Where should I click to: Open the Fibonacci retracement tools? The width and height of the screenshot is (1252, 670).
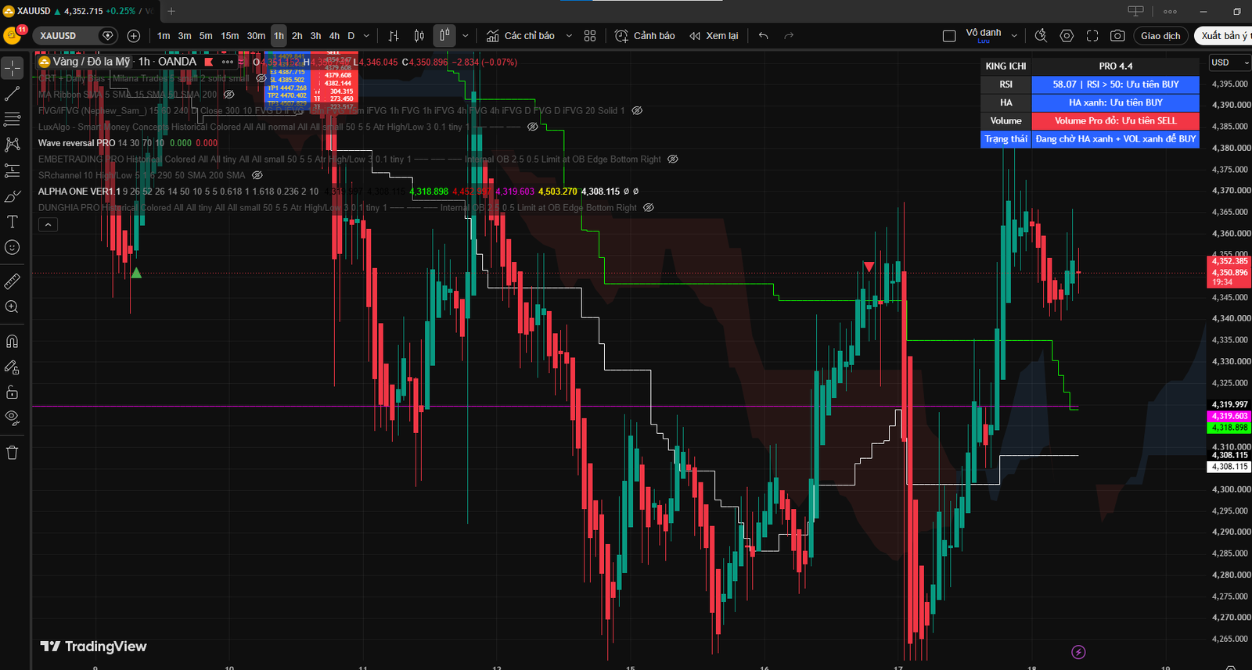[x=13, y=119]
